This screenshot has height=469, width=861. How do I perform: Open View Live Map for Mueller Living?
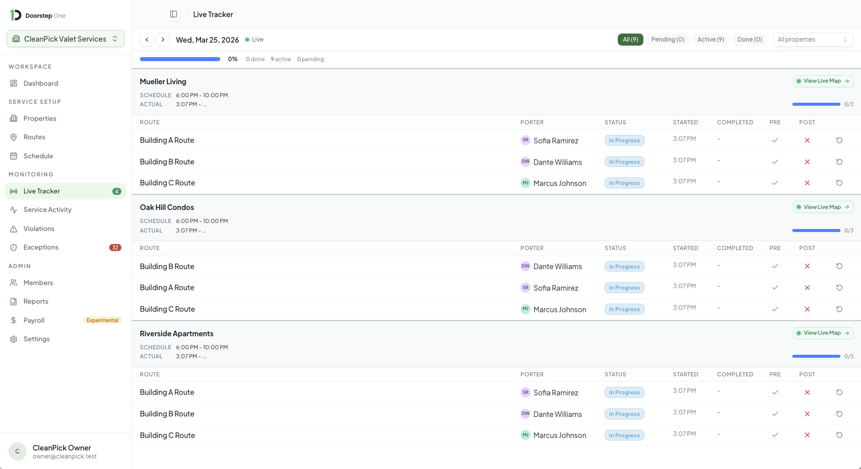tap(822, 81)
